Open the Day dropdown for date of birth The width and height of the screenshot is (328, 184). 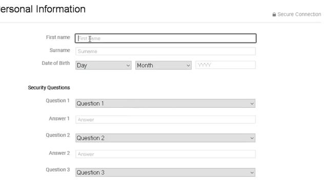[104, 65]
